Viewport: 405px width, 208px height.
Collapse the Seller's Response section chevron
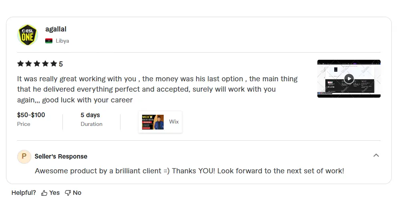376,155
